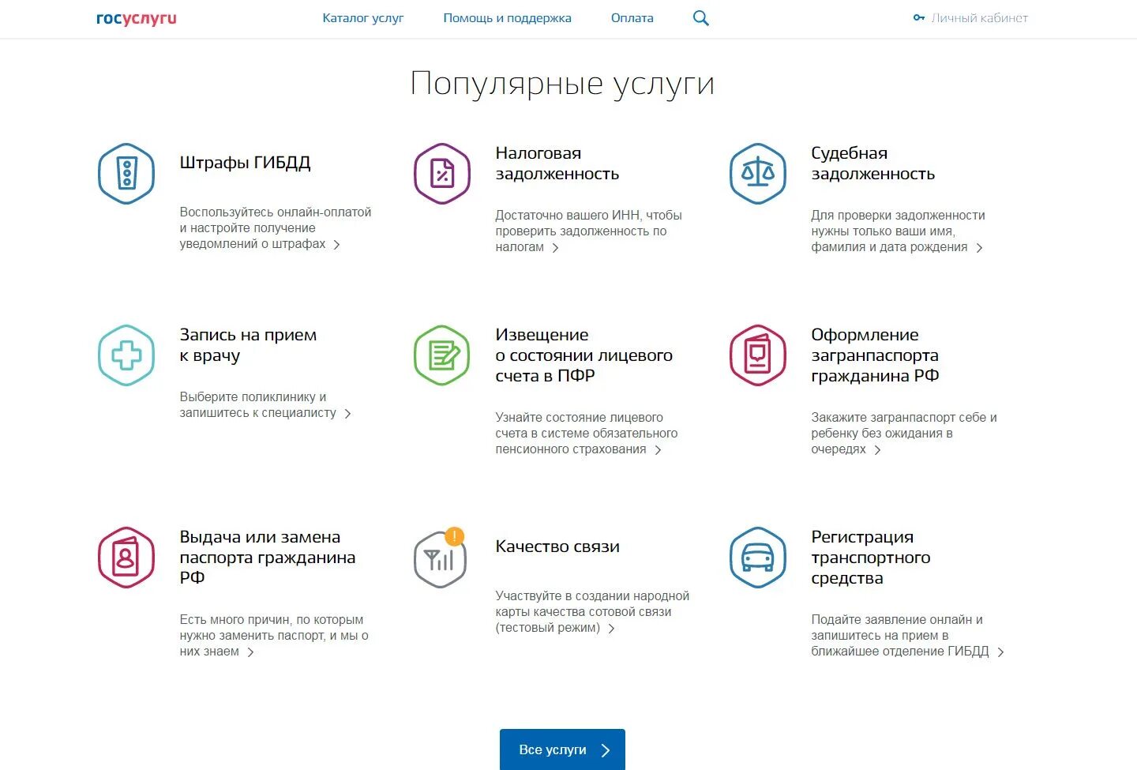Click chevron after 'налогам' description

click(x=555, y=248)
